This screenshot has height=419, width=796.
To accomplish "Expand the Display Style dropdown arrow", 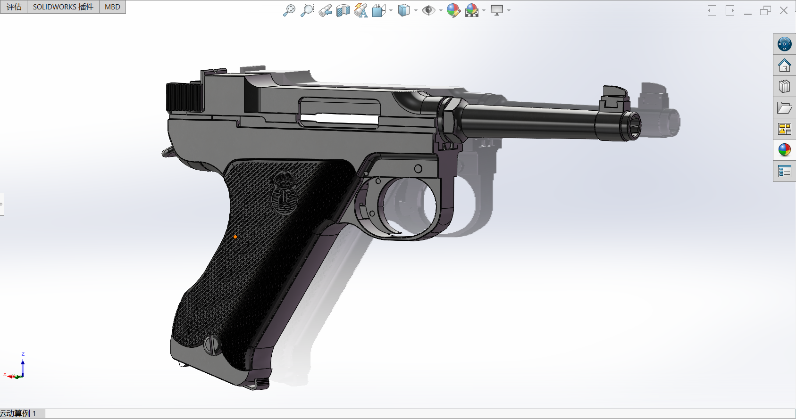I will click(416, 10).
